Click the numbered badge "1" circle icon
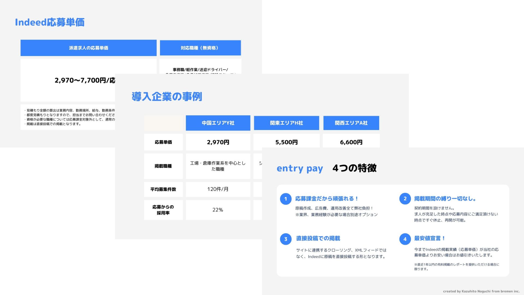This screenshot has height=295, width=524. click(x=285, y=199)
